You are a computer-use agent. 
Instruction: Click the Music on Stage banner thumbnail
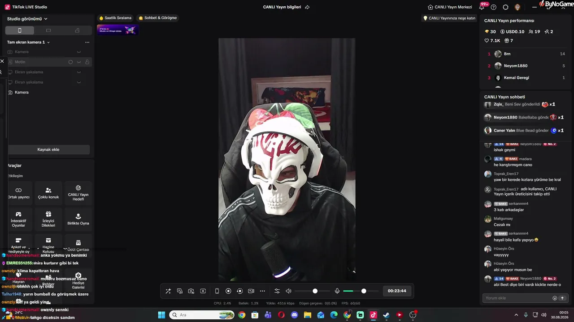[x=117, y=30]
